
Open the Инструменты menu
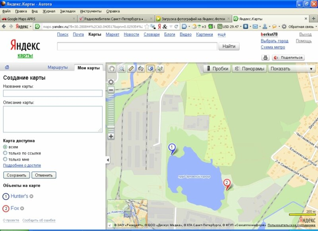click(91, 11)
